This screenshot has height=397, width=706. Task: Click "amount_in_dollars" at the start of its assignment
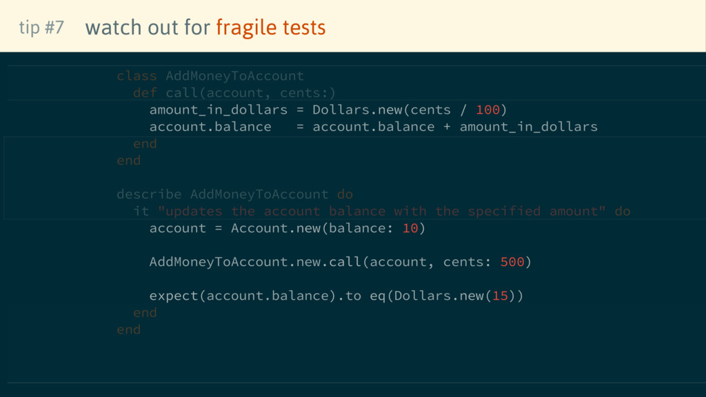pos(218,110)
